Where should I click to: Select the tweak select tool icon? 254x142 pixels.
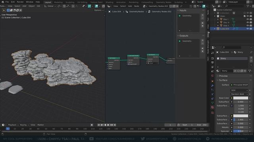[x=4, y=10]
